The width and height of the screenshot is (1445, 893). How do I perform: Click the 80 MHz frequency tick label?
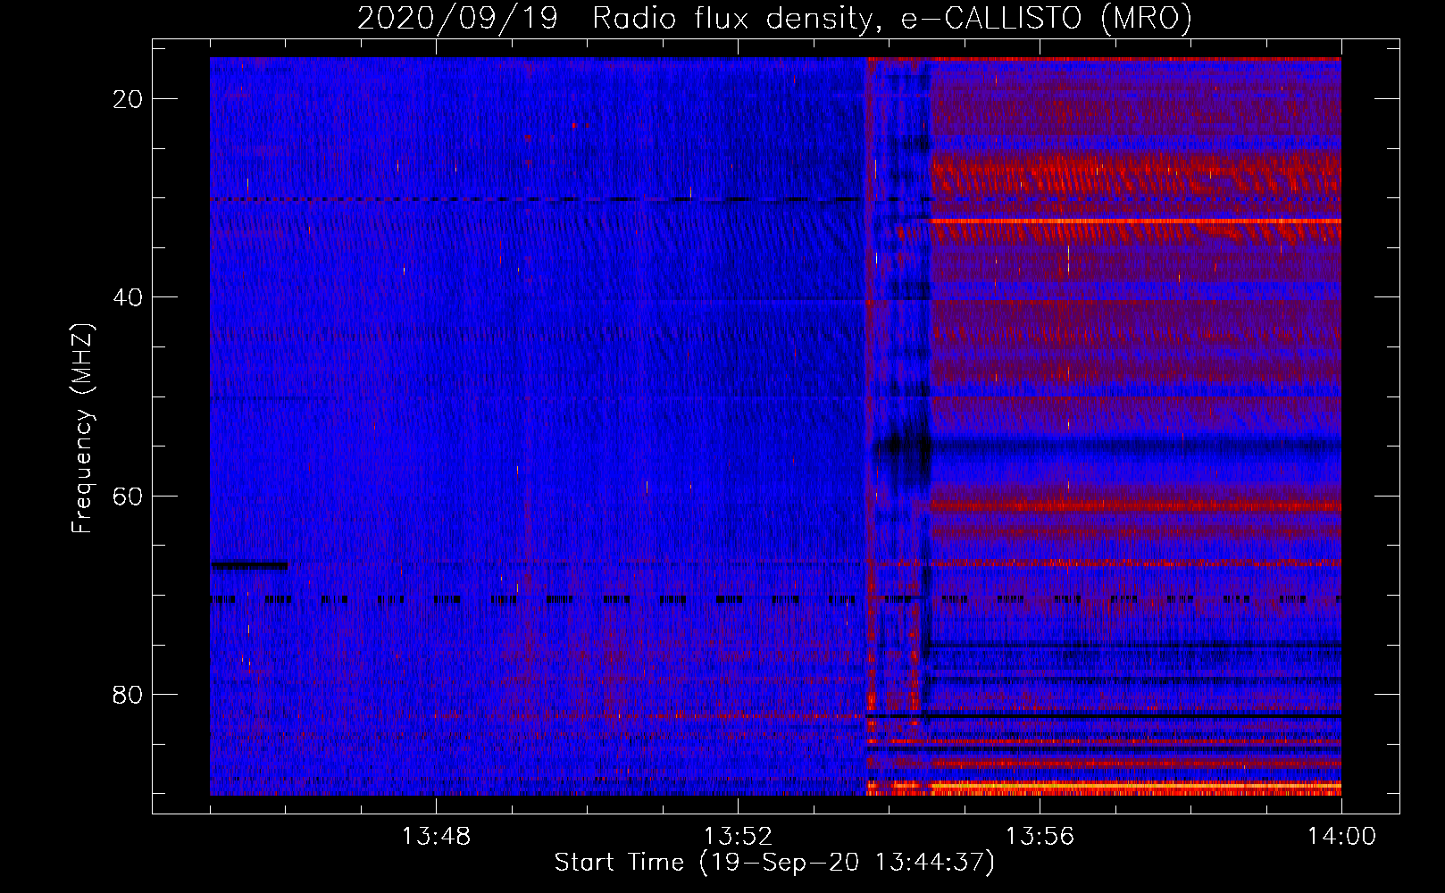(x=128, y=694)
